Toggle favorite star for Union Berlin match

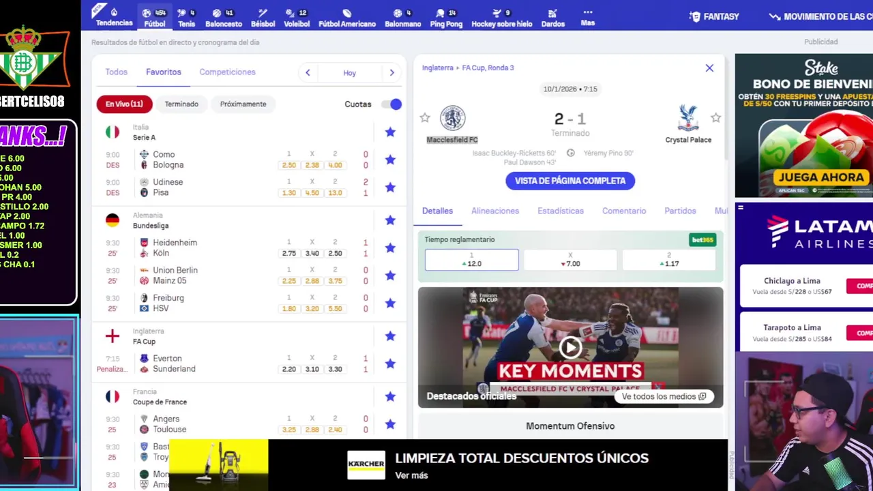[390, 276]
